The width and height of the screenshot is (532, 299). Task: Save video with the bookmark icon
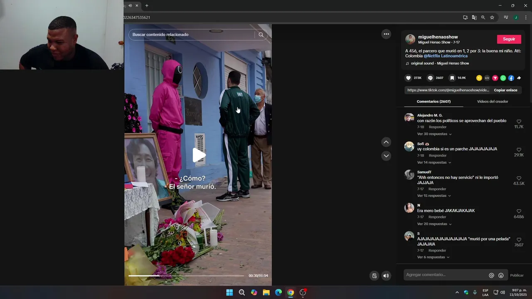pyautogui.click(x=452, y=78)
